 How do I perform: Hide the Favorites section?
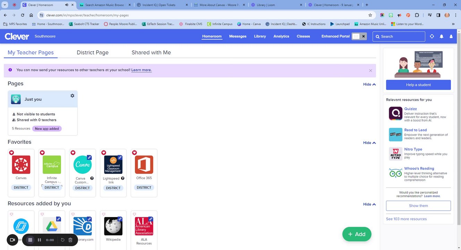point(369,143)
